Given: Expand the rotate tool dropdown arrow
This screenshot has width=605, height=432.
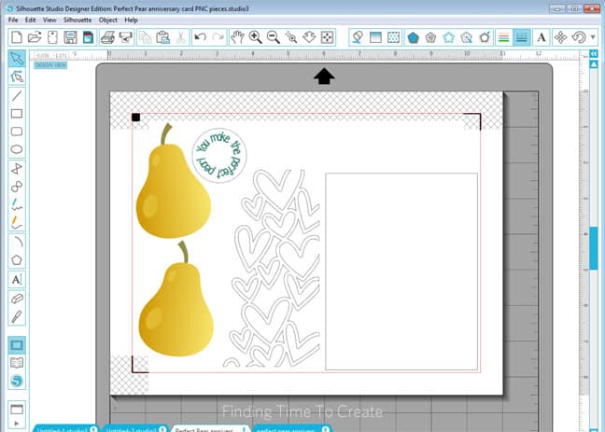Looking at the screenshot, I should coord(593,37).
